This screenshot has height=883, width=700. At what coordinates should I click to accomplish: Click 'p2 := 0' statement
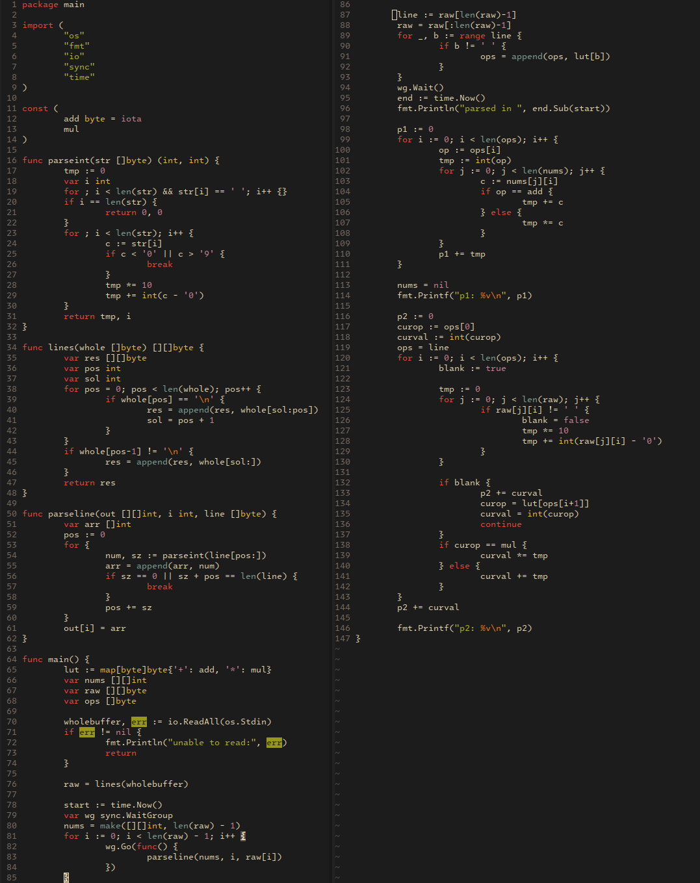point(415,316)
